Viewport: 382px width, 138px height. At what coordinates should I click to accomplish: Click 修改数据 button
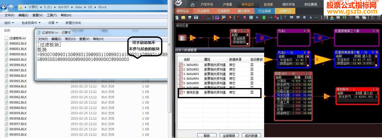(251, 136)
